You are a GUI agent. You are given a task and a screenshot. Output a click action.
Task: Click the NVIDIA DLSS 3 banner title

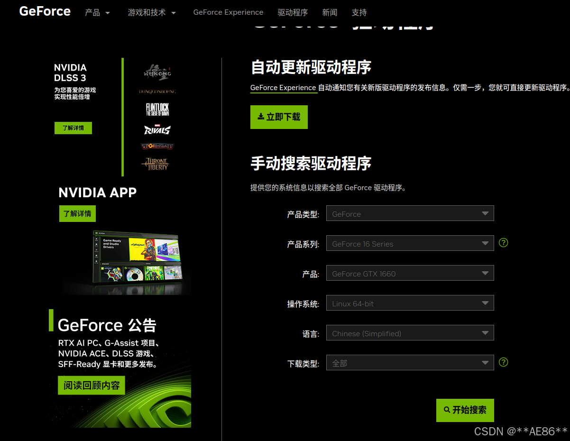(x=70, y=73)
